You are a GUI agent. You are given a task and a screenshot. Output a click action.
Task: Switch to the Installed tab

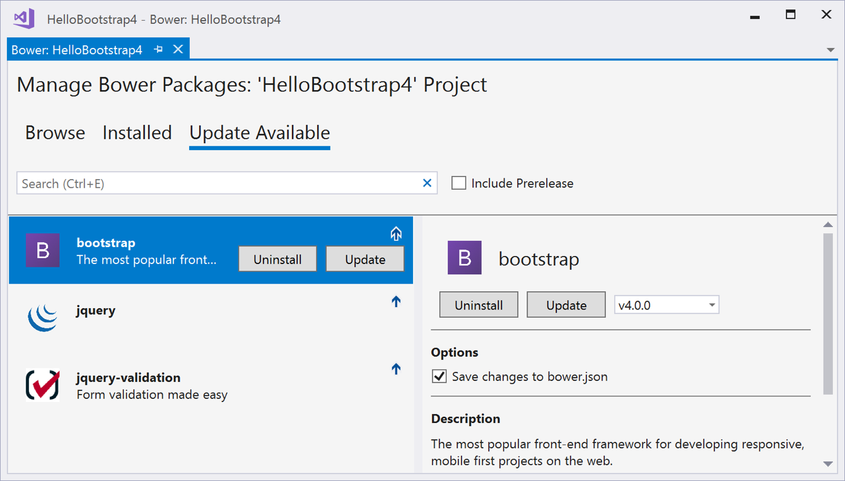[x=137, y=133]
